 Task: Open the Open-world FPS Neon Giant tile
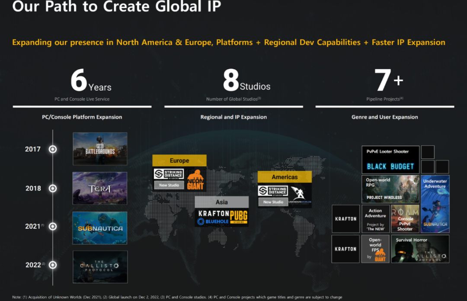tap(375, 249)
